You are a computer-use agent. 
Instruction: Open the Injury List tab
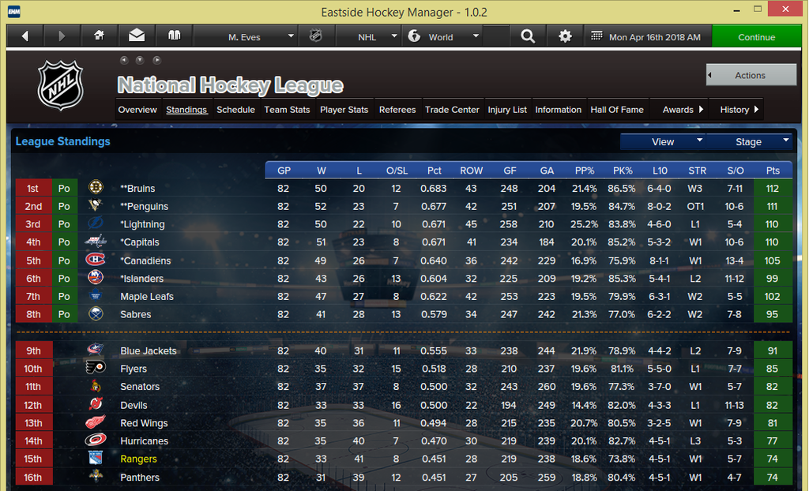pos(507,110)
